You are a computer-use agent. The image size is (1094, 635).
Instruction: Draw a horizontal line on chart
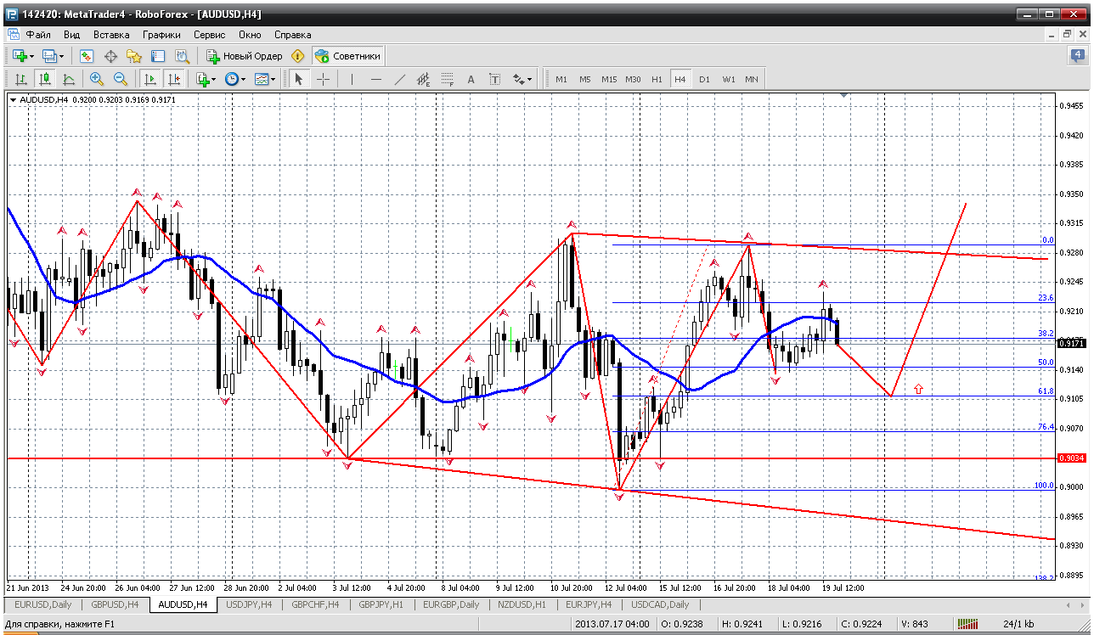coord(376,79)
